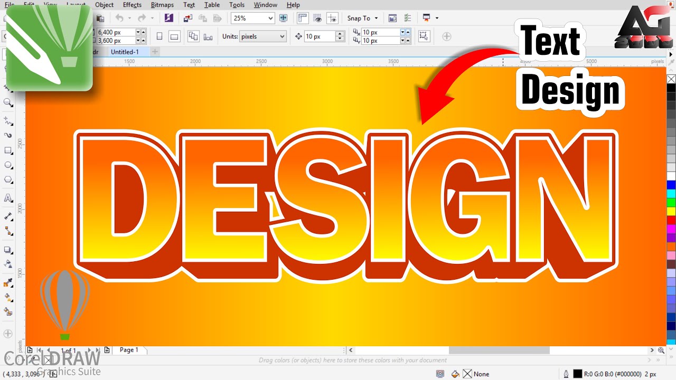676x380 pixels.
Task: Click the zoom navigator icon at scrollbar end
Action: tap(661, 350)
